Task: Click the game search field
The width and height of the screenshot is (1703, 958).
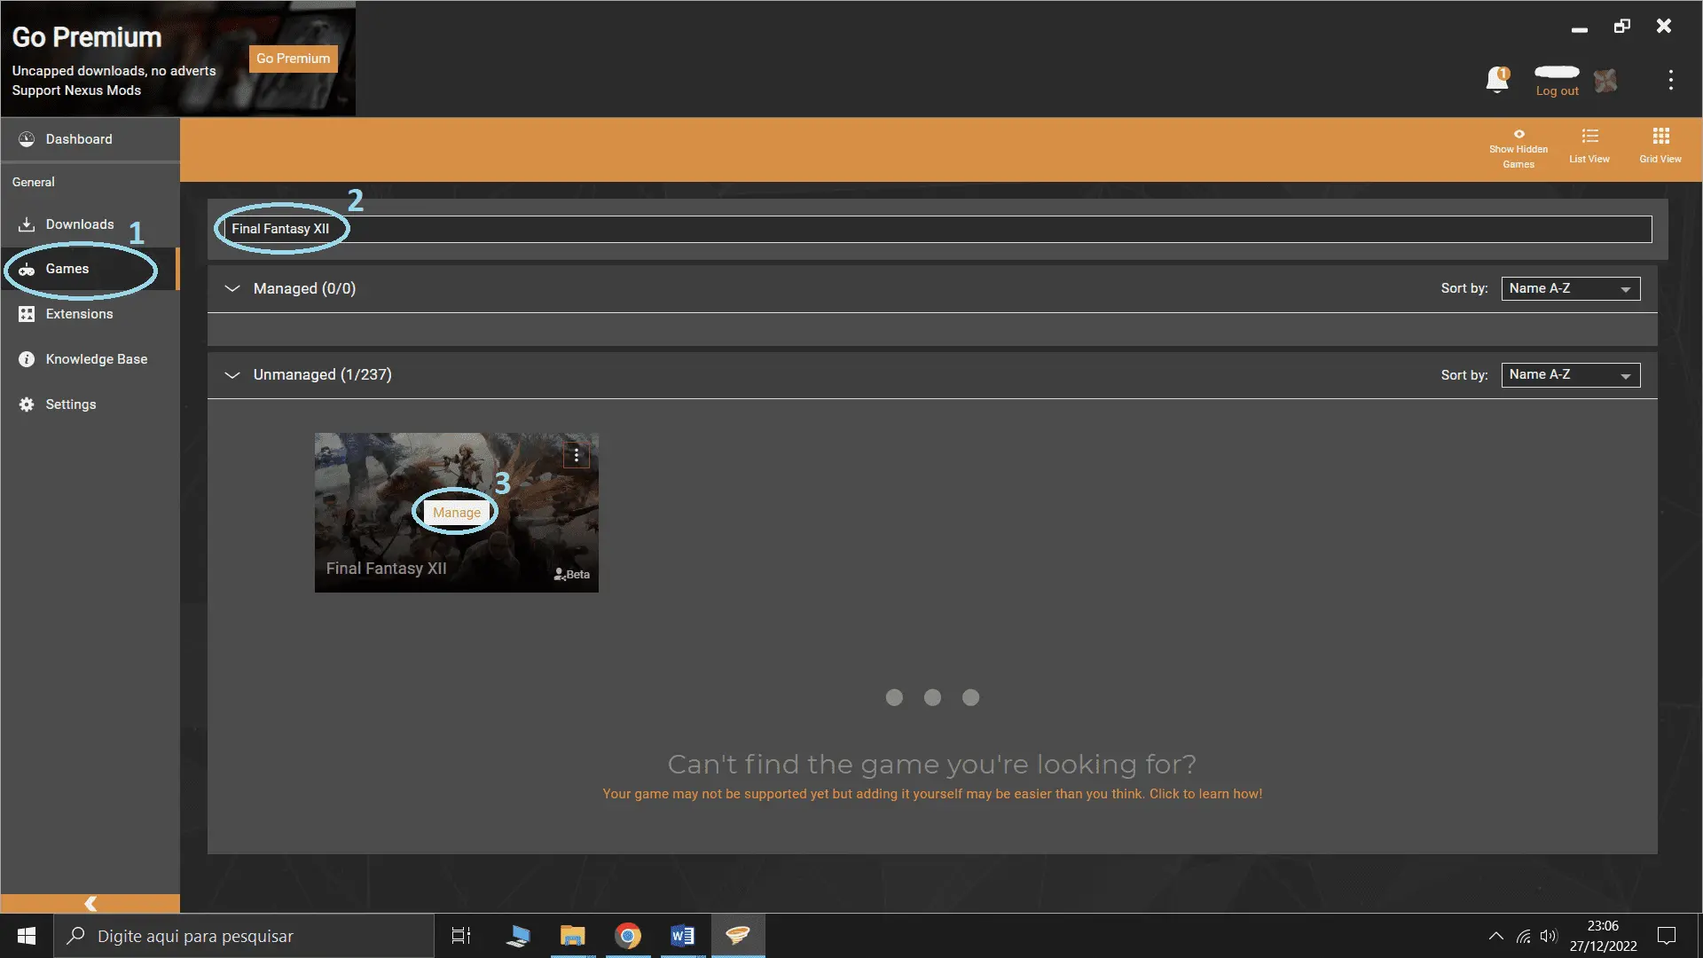Action: click(938, 229)
